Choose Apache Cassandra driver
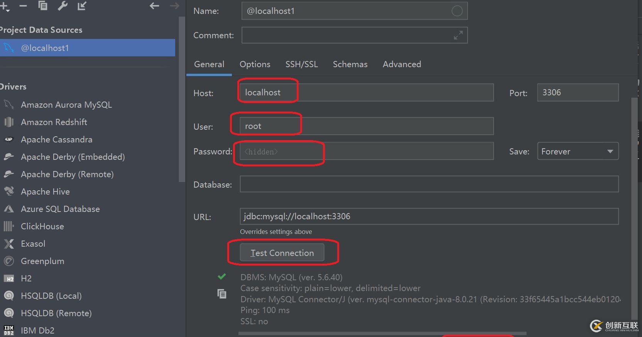 click(x=56, y=139)
